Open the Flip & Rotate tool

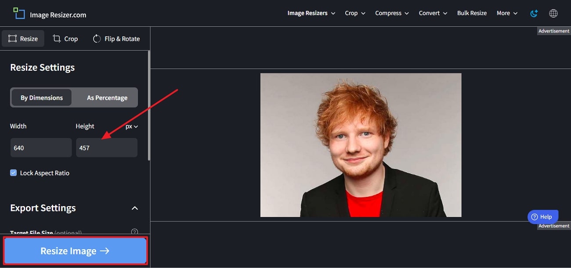pyautogui.click(x=116, y=39)
